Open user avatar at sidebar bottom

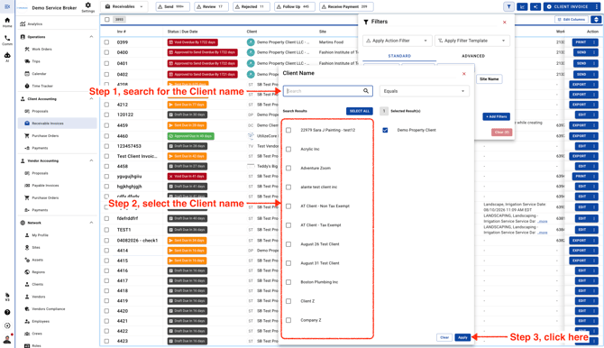click(7, 340)
